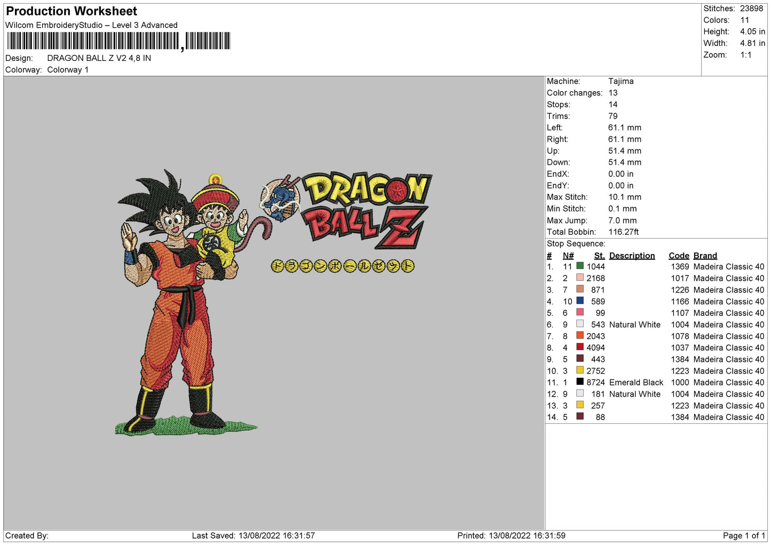Click the 'Left:' label
The width and height of the screenshot is (771, 545).
coord(555,128)
